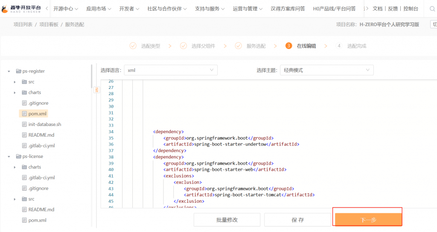Open the 选择主题 经典模式 dropdown

point(326,70)
